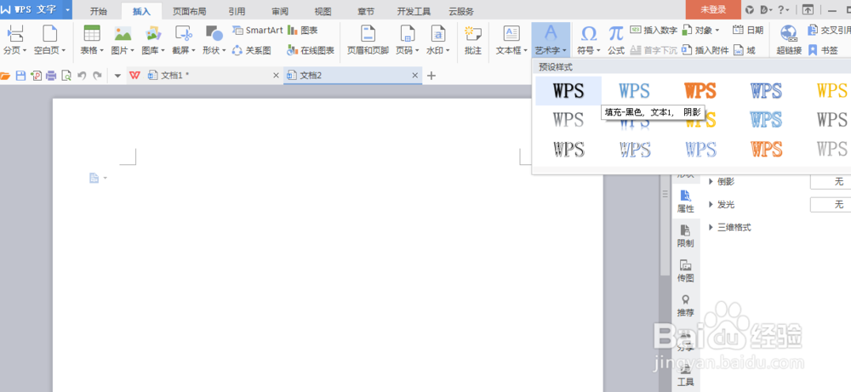Screen dimensions: 851x392
Task: Open the 传图 image transfer sidebar panel
Action: [685, 270]
